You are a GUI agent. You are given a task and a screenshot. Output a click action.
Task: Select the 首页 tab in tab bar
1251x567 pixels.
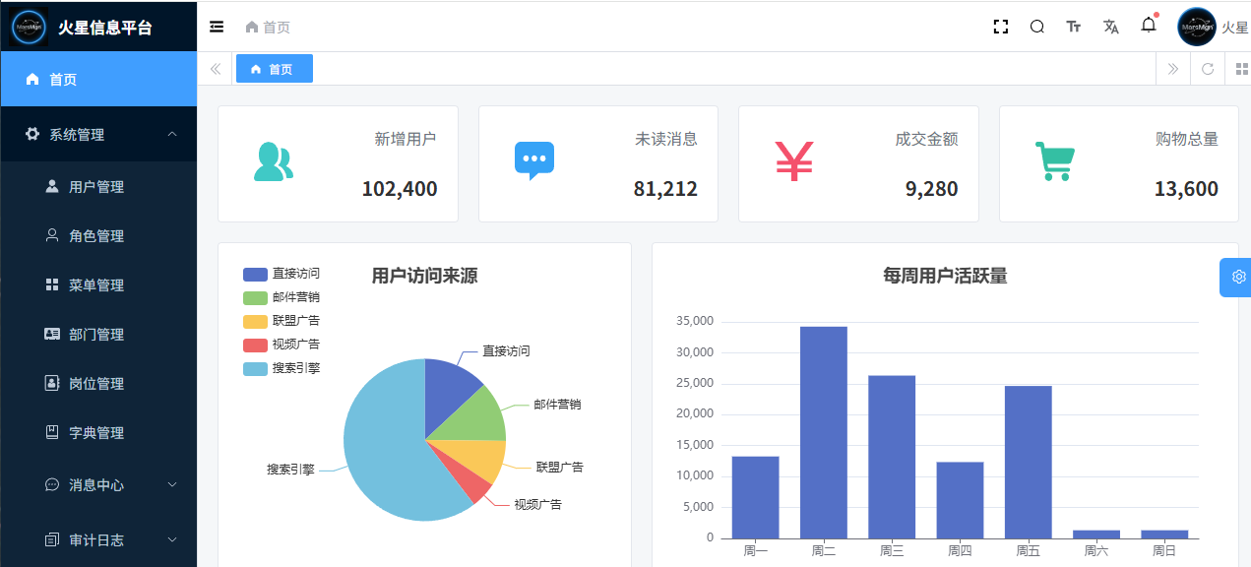274,69
